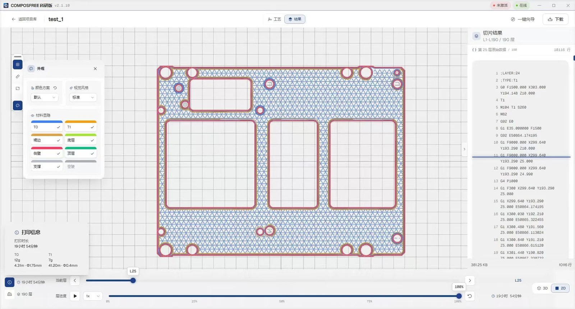Toggle T0 material visibility
Screen dimensions: 575x309
[47, 127]
